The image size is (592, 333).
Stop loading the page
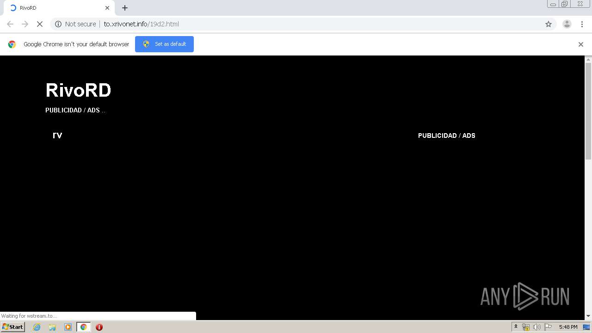(40, 24)
